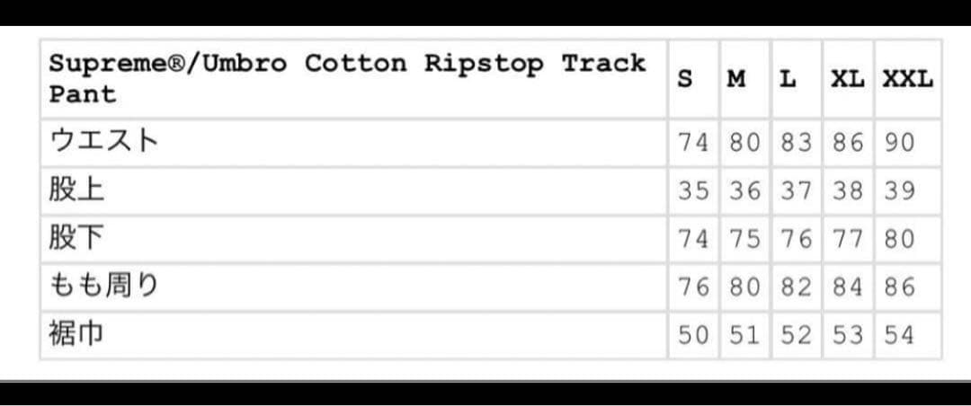Select the もも周り value 82 for size L
This screenshot has width=971, height=406.
point(797,287)
